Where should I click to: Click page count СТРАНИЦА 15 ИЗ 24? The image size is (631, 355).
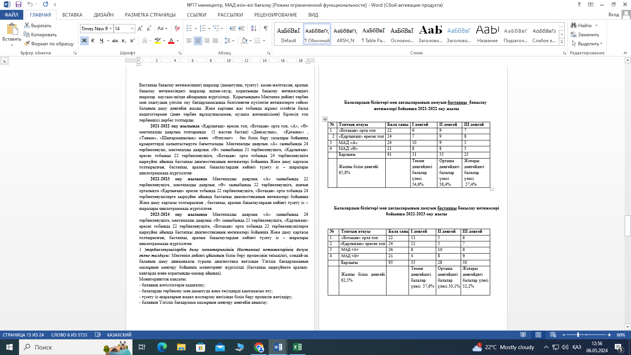(23, 335)
